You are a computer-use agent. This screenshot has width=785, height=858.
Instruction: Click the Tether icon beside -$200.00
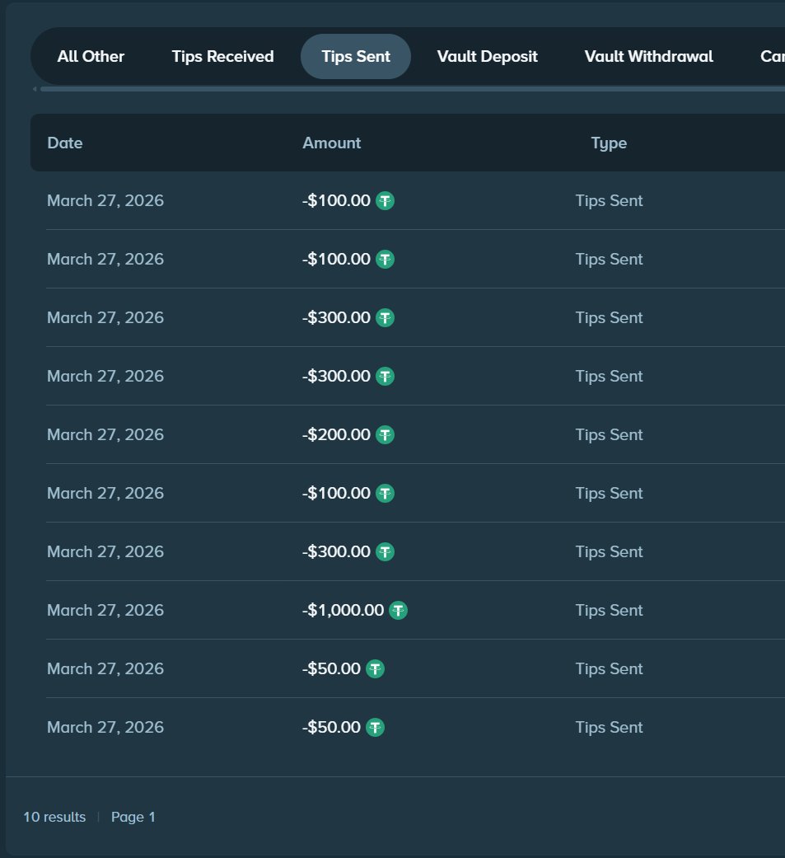tap(385, 434)
